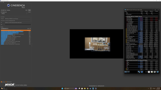Click the Minimum column header in HWiNFO

click(146, 11)
